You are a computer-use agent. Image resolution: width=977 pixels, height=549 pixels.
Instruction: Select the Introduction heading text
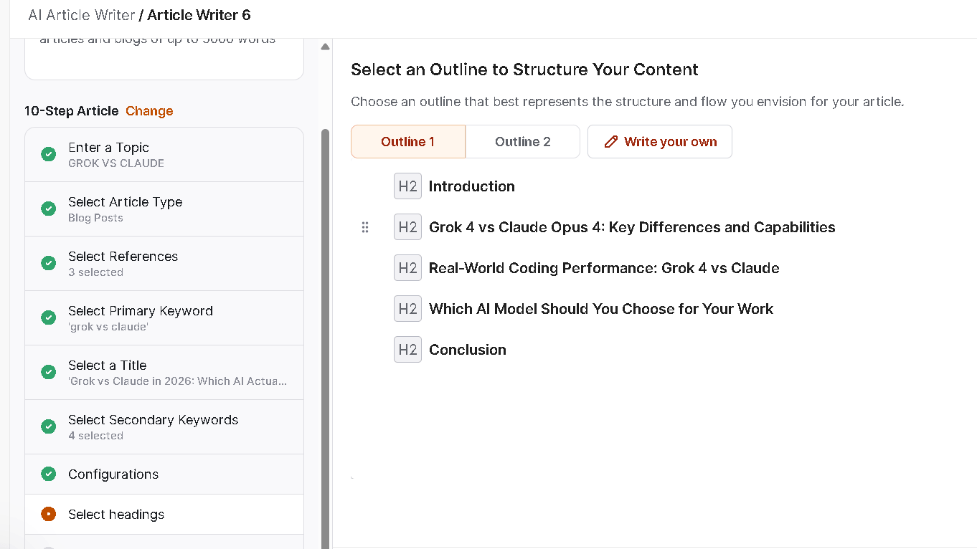click(x=472, y=186)
